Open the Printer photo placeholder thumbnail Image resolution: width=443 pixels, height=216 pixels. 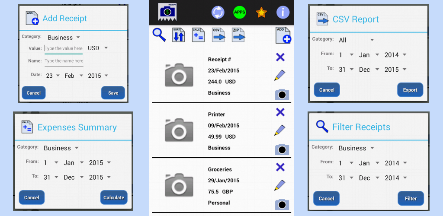[179, 130]
